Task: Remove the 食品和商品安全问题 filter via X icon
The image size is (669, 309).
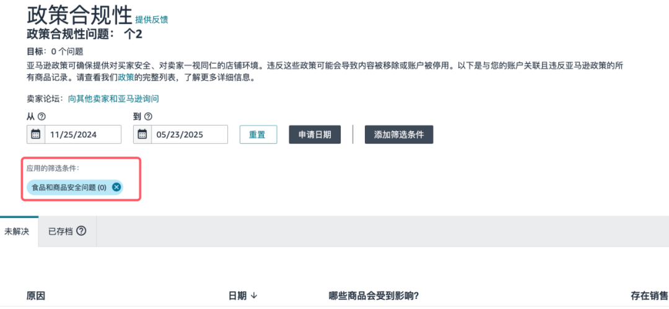Action: coord(116,187)
